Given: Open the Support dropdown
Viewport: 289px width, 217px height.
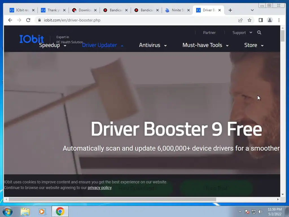Looking at the screenshot, I should [242, 33].
